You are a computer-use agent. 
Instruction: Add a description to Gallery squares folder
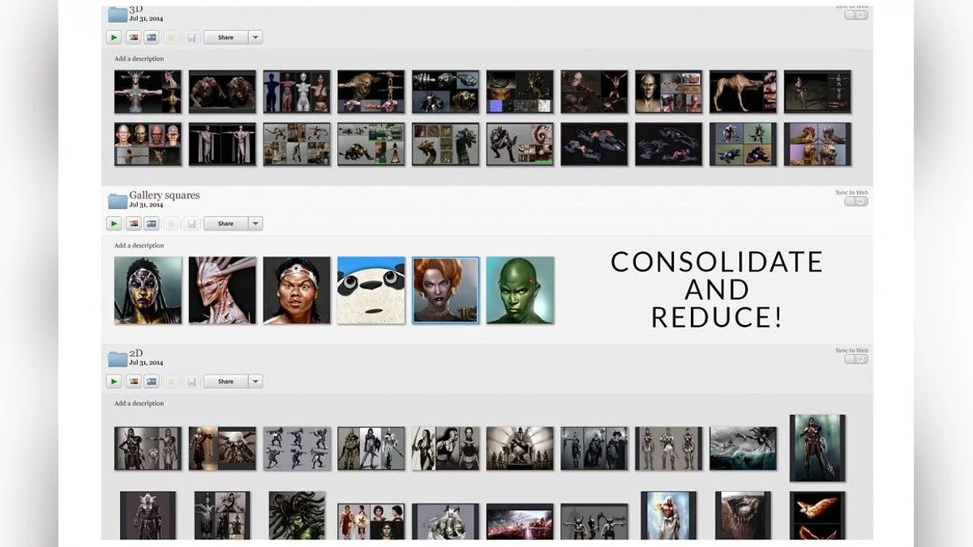coord(139,246)
